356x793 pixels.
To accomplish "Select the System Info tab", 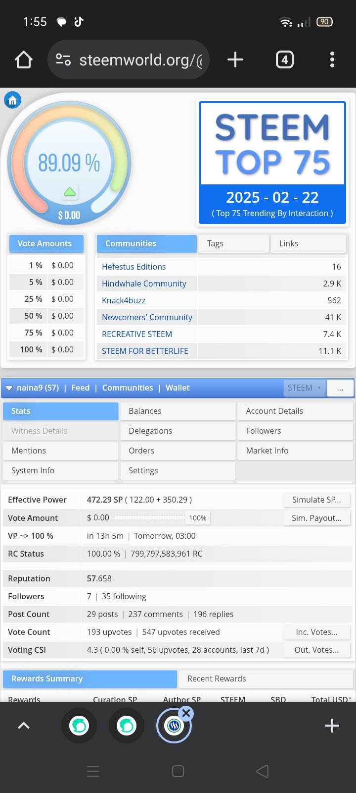I will (x=61, y=470).
